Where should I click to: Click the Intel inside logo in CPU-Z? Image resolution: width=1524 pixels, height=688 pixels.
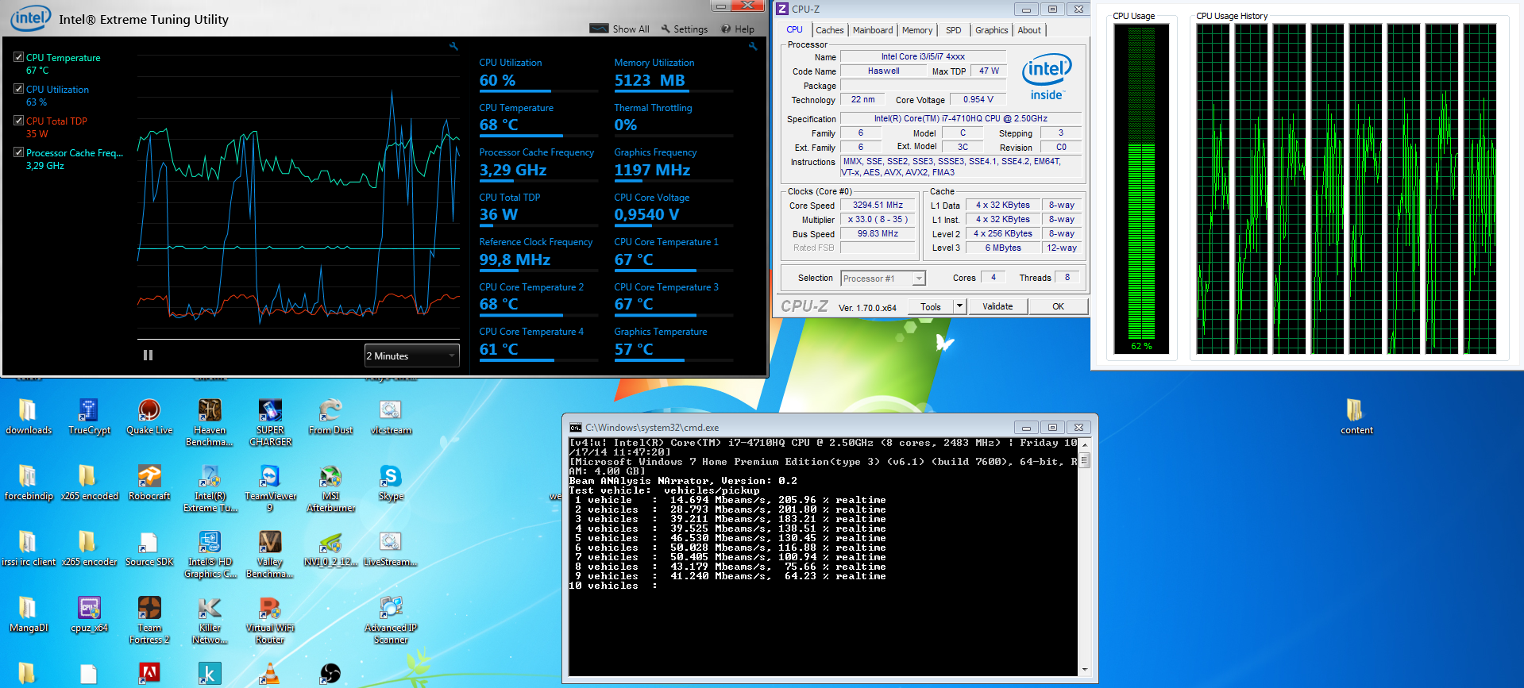click(x=1047, y=76)
